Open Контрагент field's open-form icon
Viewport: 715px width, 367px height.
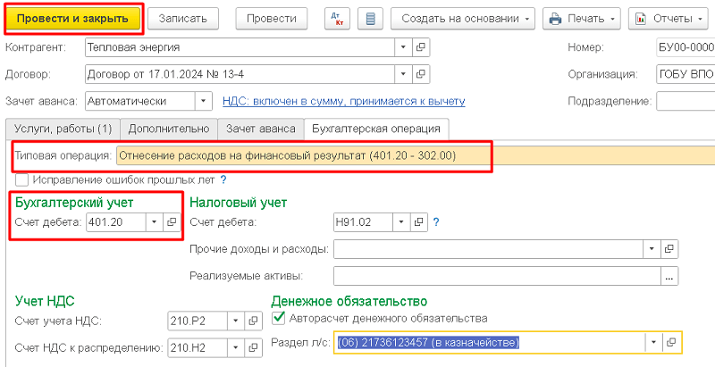421,46
